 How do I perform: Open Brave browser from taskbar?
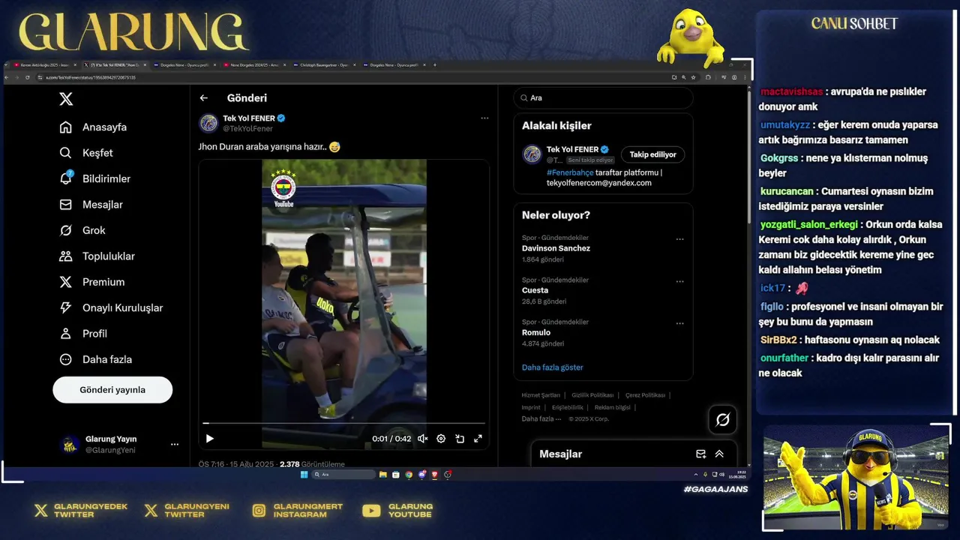tap(434, 475)
